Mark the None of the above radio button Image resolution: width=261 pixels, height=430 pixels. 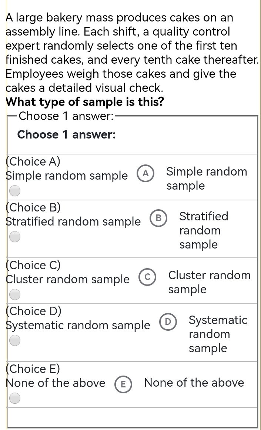pos(15,398)
